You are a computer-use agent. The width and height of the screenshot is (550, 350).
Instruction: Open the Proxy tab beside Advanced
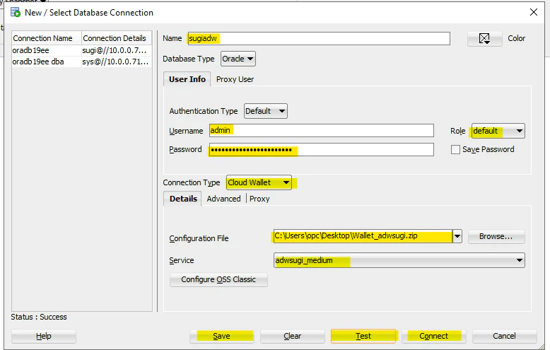pos(259,199)
